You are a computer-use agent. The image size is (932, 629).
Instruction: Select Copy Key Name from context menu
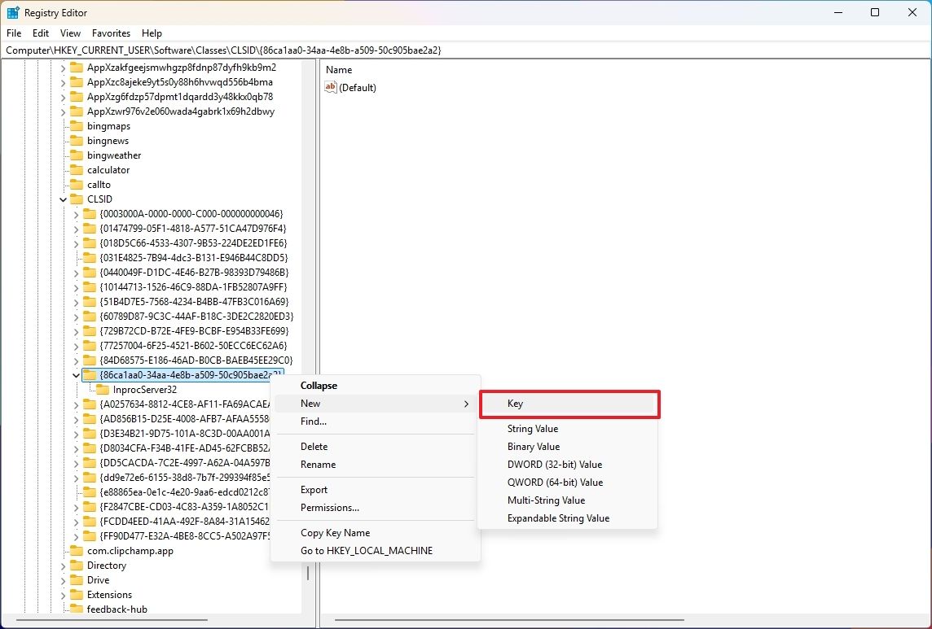point(333,532)
